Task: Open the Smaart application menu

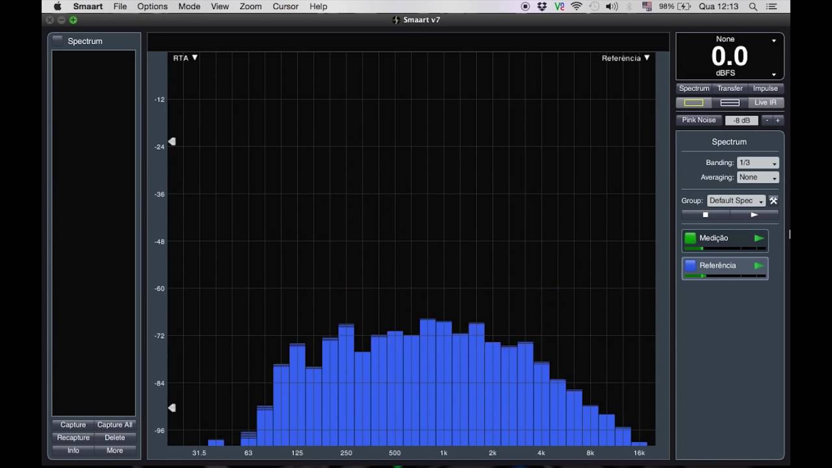Action: pyautogui.click(x=88, y=6)
